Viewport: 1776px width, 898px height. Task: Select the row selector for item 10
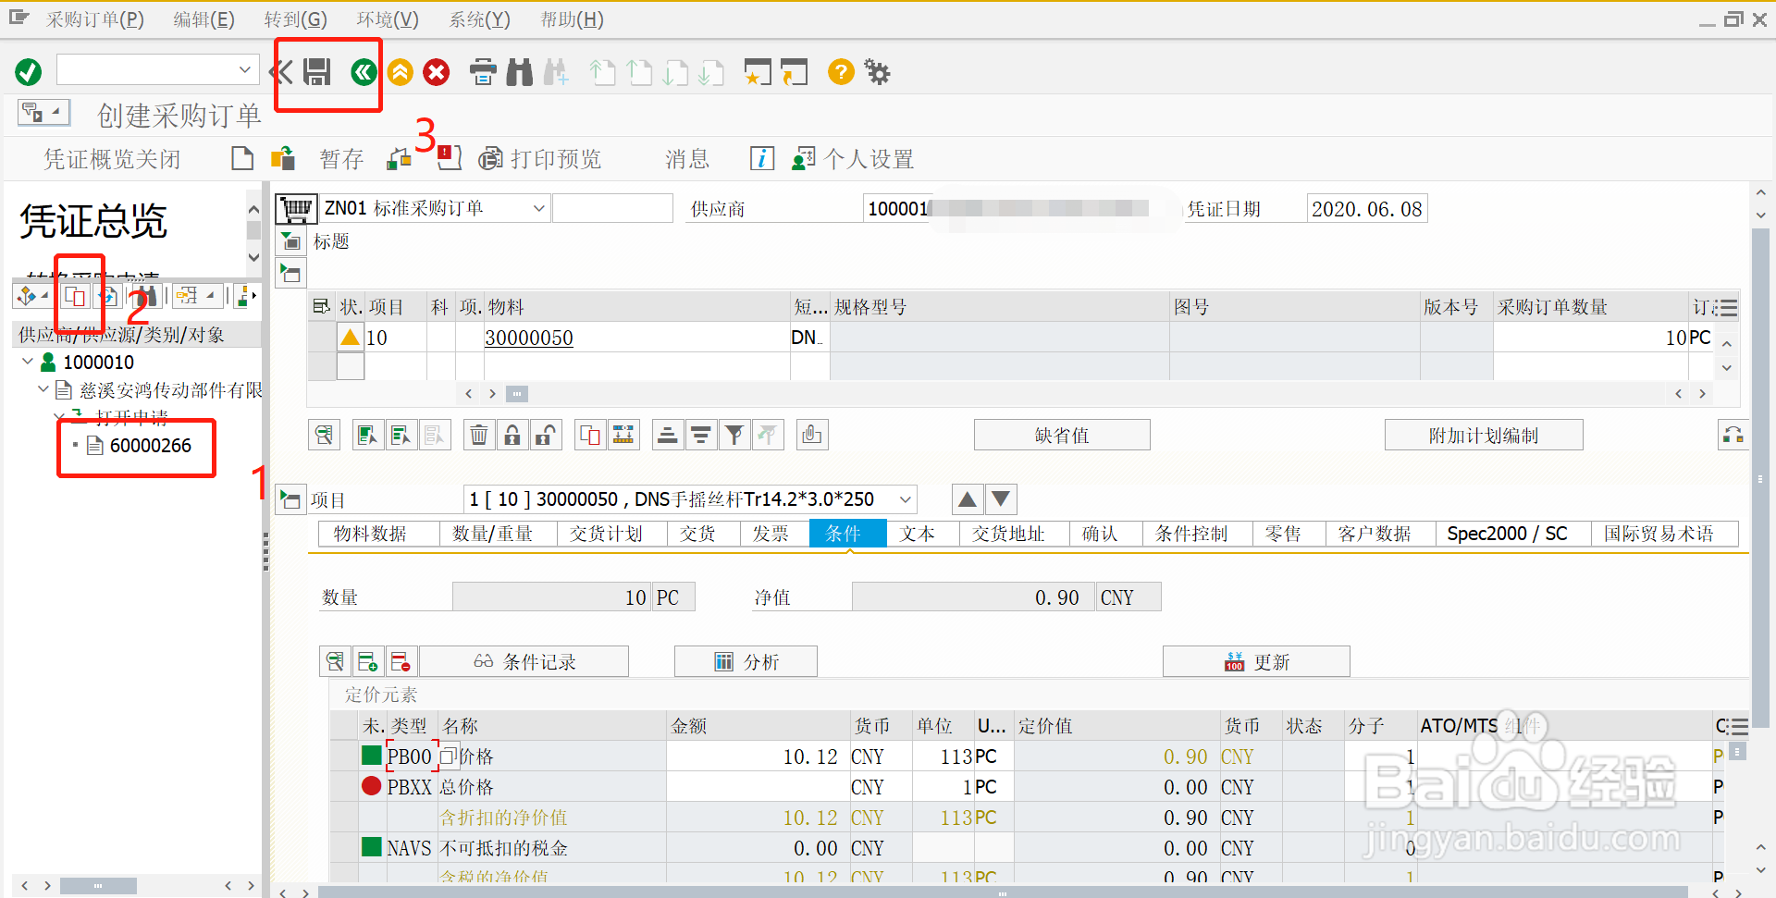click(x=321, y=338)
